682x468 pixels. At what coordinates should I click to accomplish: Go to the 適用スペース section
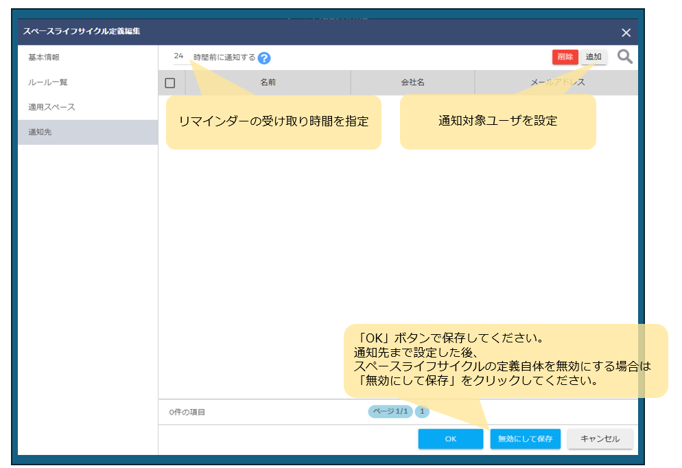51,107
